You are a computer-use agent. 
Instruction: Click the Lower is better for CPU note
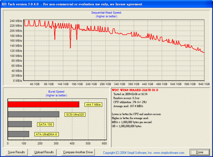click(x=136, y=114)
